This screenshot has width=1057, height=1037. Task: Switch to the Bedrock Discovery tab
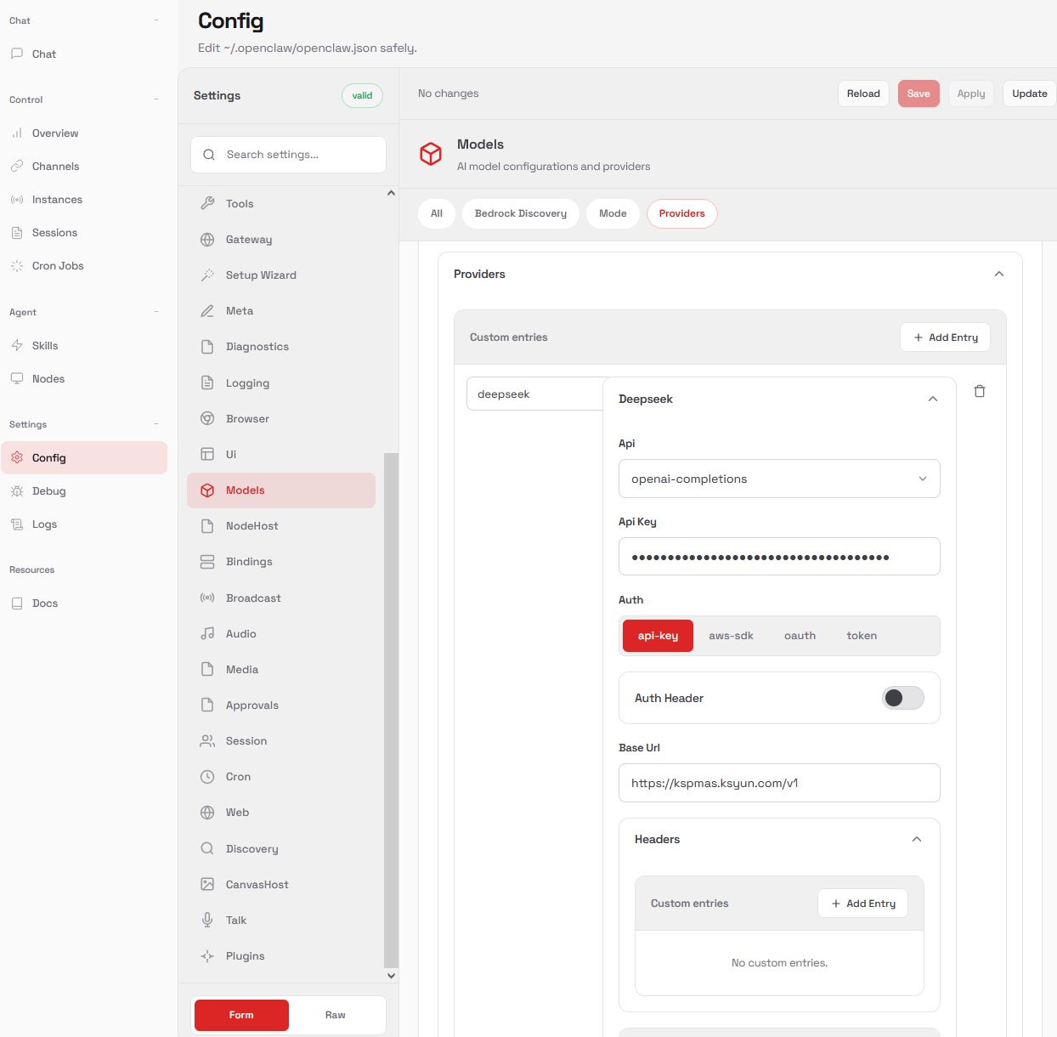point(520,213)
